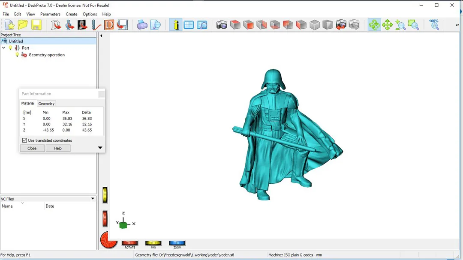Open the Create menu
The image size is (463, 260).
[x=72, y=14]
